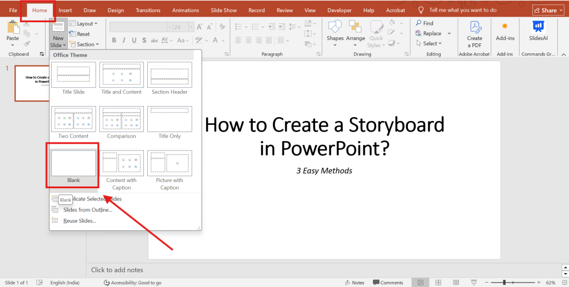This screenshot has width=569, height=287.
Task: Open the font name dropdown arrow
Action: 169,27
